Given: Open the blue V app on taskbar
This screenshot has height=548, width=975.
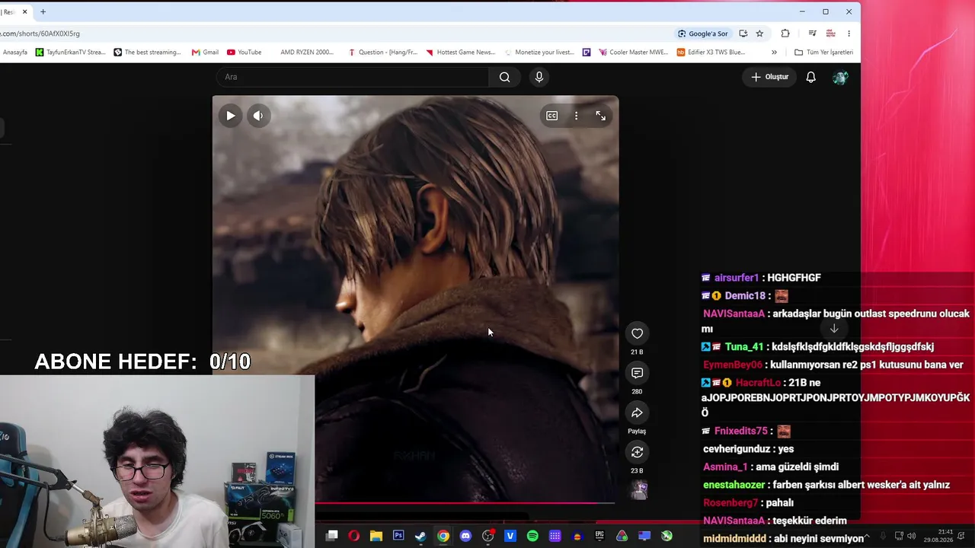Looking at the screenshot, I should (x=510, y=536).
